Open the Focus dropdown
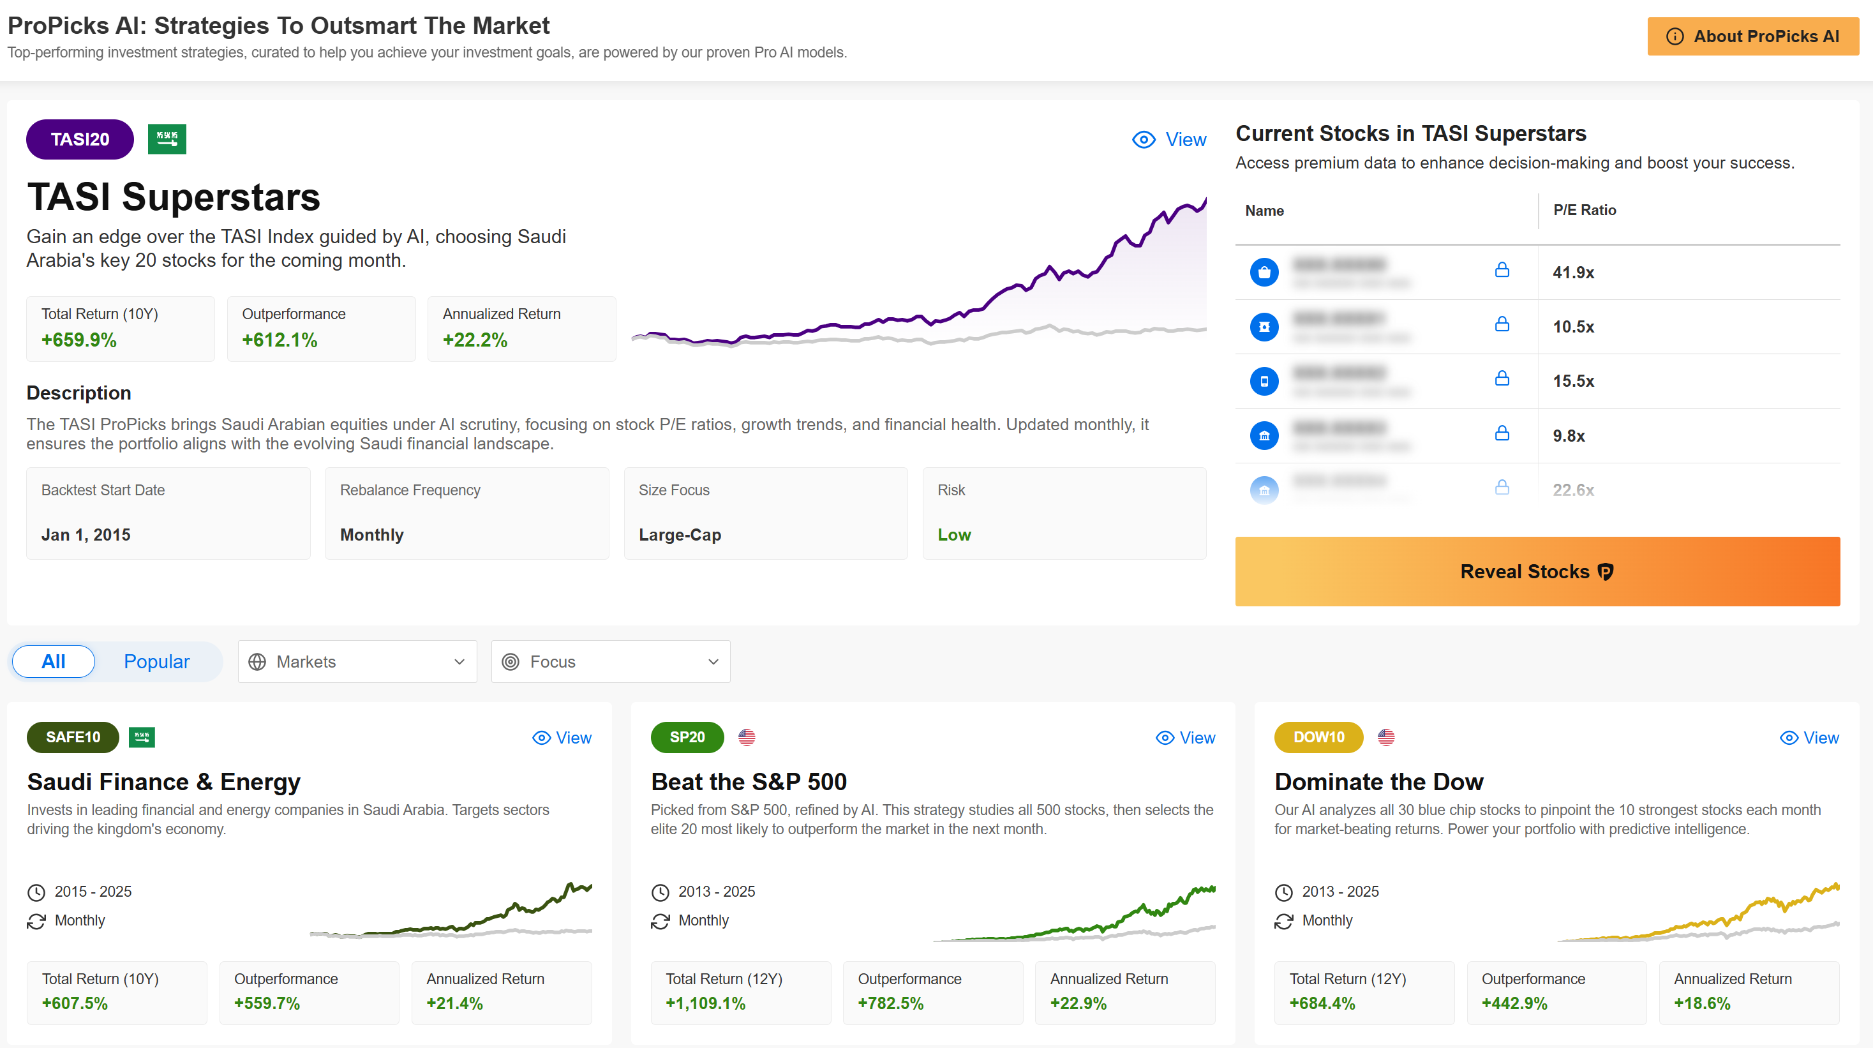The height and width of the screenshot is (1048, 1873). [611, 662]
